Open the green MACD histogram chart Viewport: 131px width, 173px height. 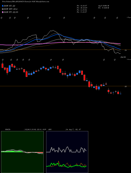[x=22, y=152]
